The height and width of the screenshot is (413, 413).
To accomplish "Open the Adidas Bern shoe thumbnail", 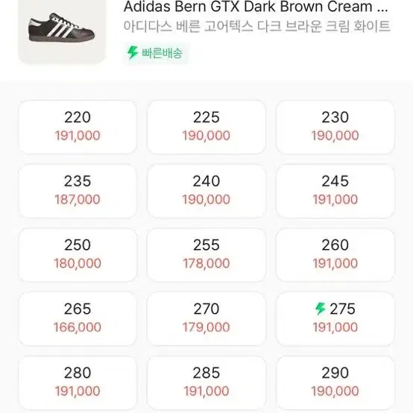I will [x=62, y=31].
